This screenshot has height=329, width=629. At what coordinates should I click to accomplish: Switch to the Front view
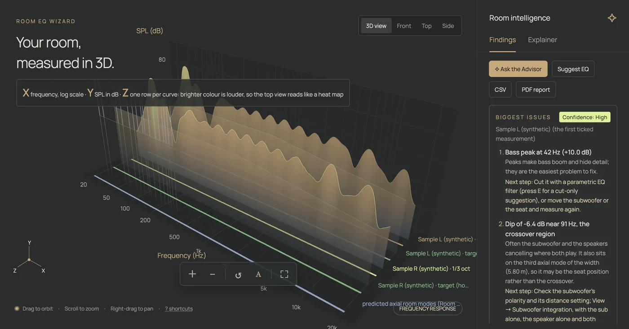coord(404,26)
